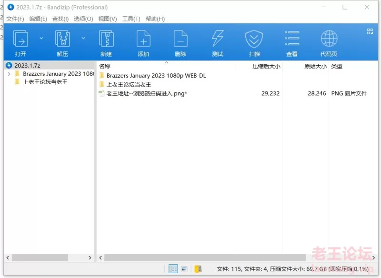The image size is (381, 278).
Task: Sort by 类型 column header
Action: coord(337,66)
